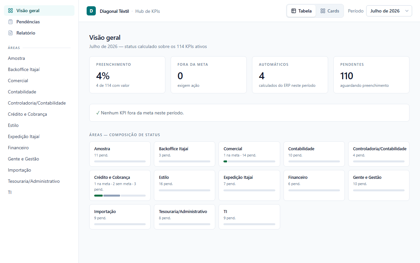Viewport: 420px width, 263px height.
Task: Click the Pendências clipboard icon
Action: coord(10,22)
